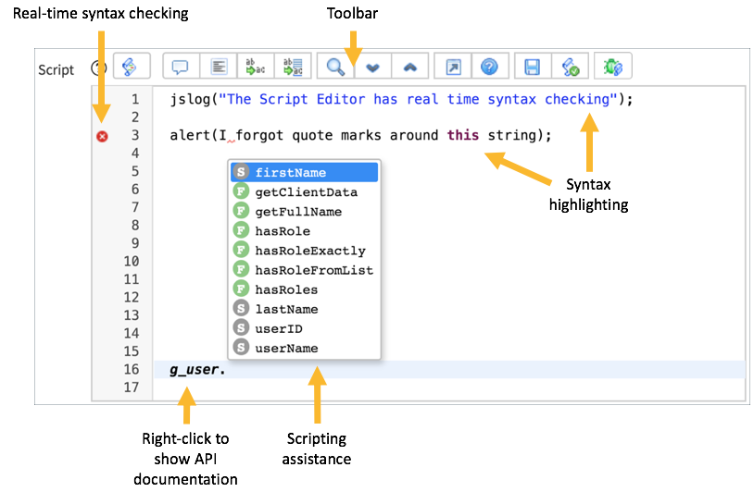The width and height of the screenshot is (754, 492).
Task: Open editor help with question mark icon
Action: click(x=490, y=68)
